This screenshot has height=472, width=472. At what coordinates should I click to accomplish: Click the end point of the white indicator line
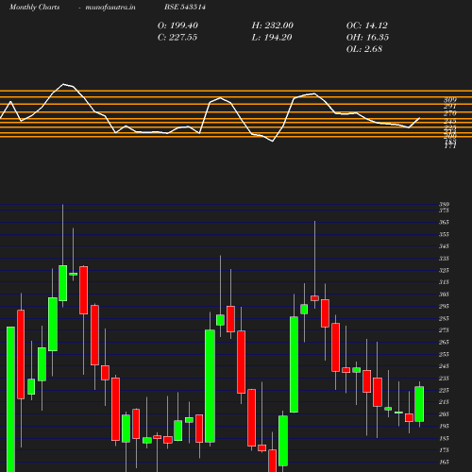(x=419, y=118)
